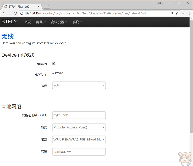The width and height of the screenshot is (193, 166).
Task: Click the 密码 password input field
Action: click(79, 152)
